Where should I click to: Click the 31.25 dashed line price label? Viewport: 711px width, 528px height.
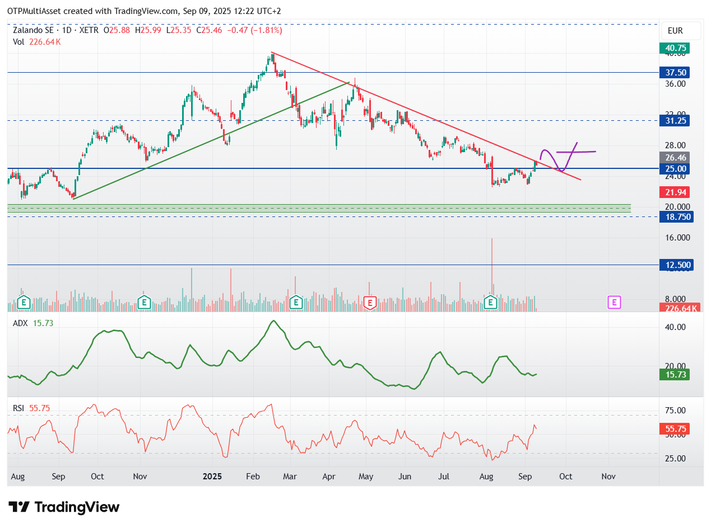click(675, 120)
